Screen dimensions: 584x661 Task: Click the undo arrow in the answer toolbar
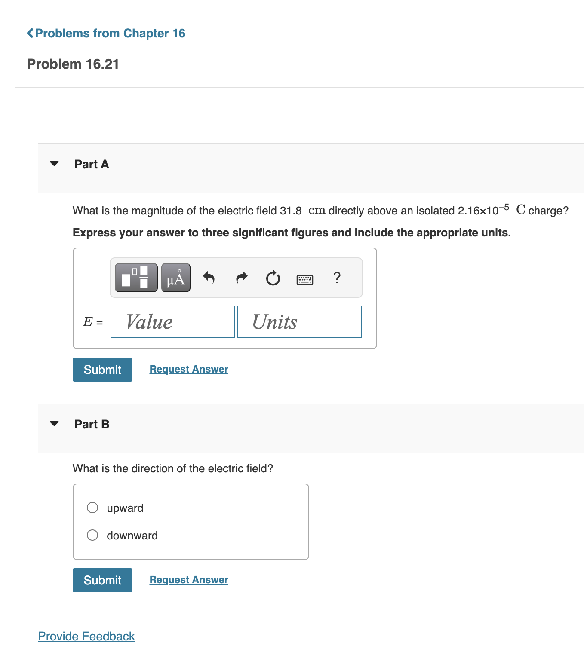click(x=209, y=278)
